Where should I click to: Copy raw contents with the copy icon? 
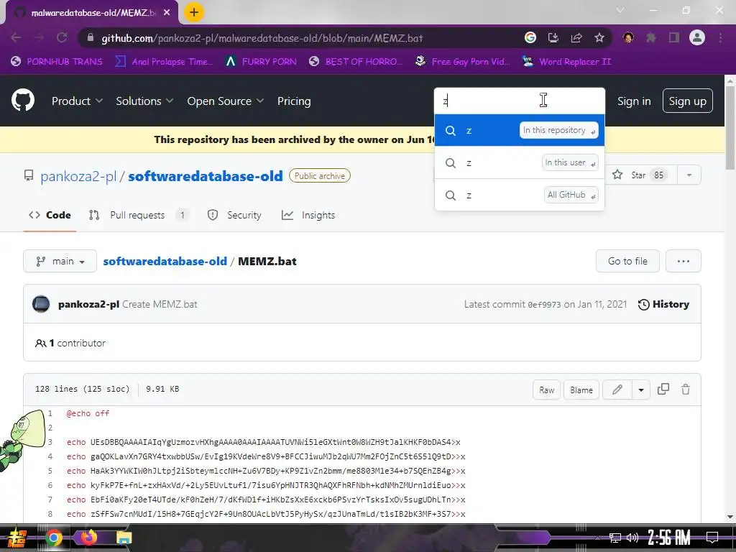663,389
